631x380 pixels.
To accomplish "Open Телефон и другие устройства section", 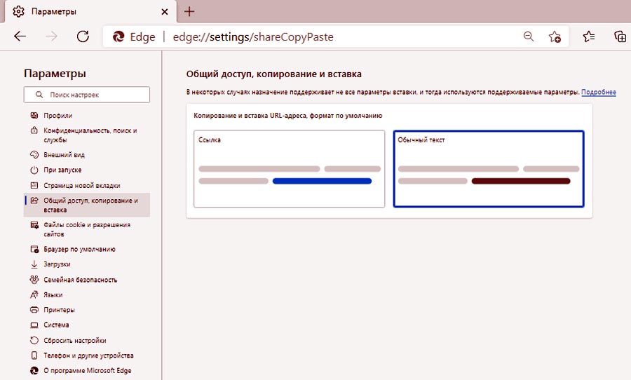I will (x=87, y=355).
